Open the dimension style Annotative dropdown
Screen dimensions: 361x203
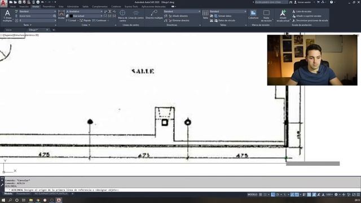point(84,11)
